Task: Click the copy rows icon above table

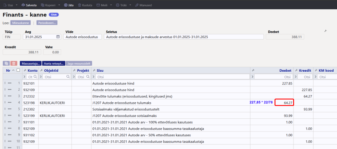Action: coord(6,63)
